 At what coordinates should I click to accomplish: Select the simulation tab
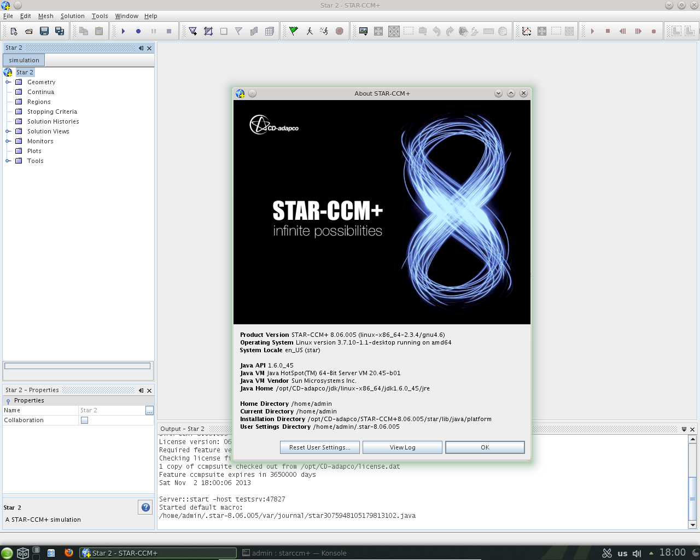point(24,60)
